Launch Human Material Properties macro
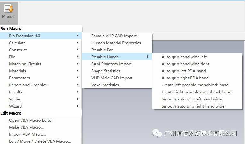This screenshot has width=245, height=144. tap(117, 43)
